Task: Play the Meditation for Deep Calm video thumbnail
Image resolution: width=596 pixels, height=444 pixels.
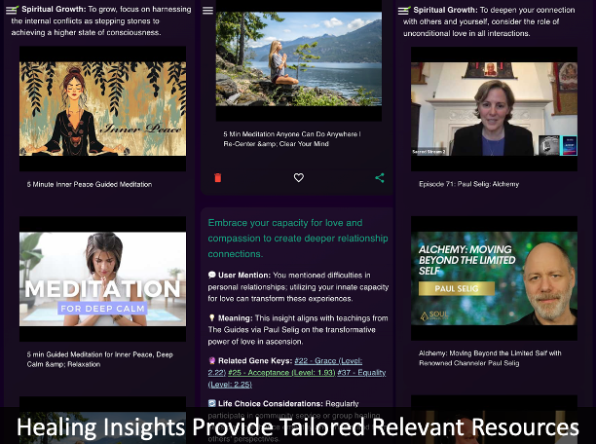Action: (x=102, y=278)
